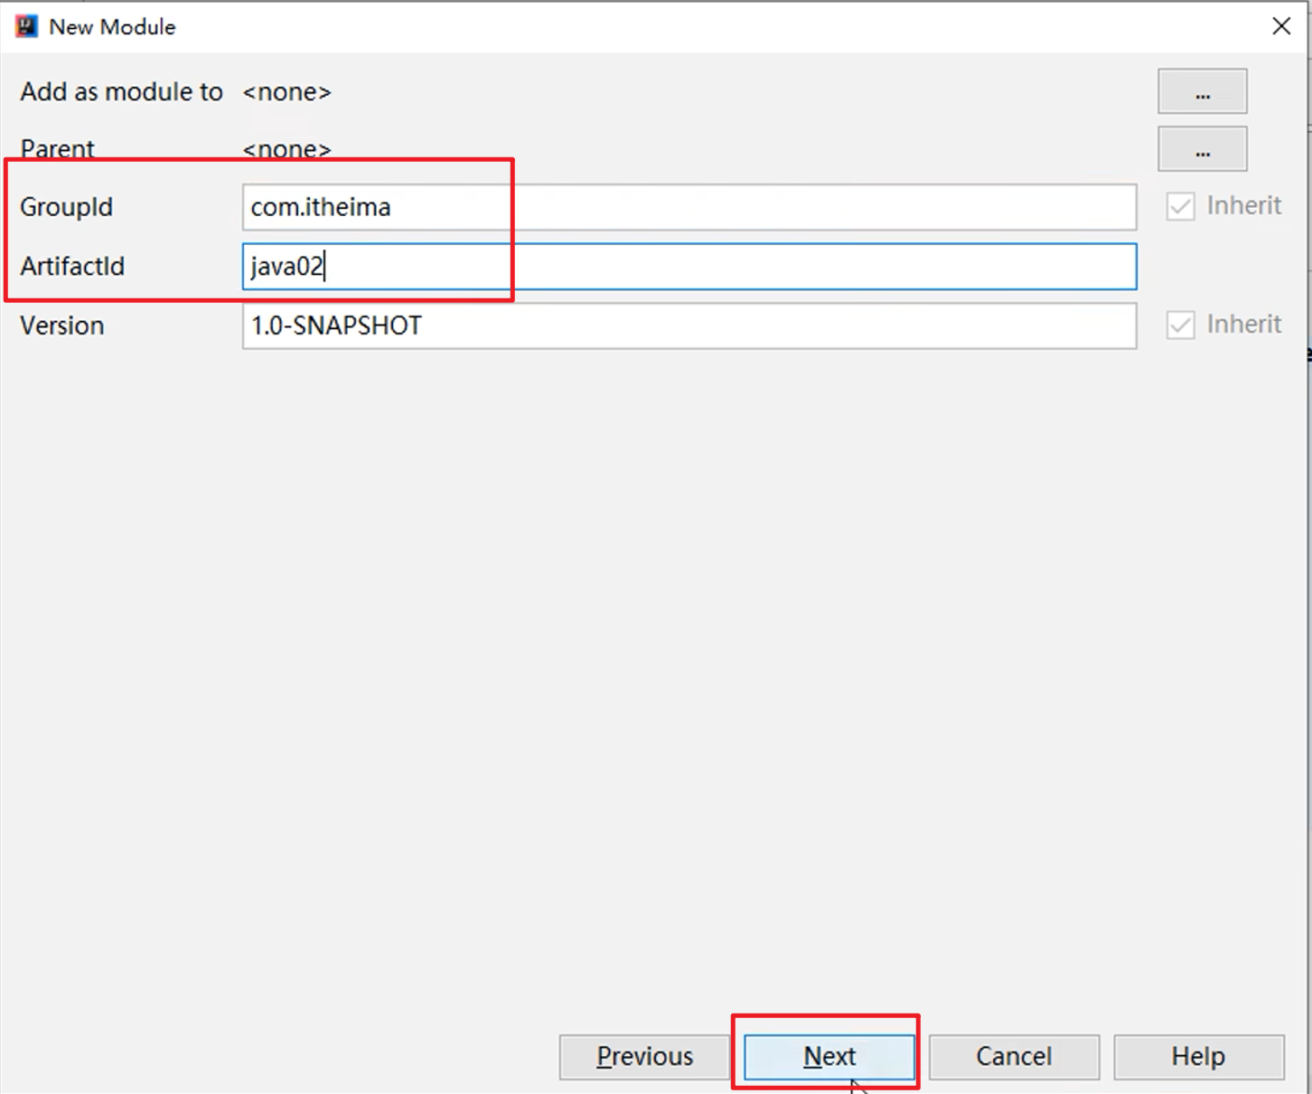Cancel the New Module dialog

[x=1014, y=1057]
